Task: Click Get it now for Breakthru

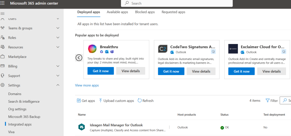Action: point(100,71)
